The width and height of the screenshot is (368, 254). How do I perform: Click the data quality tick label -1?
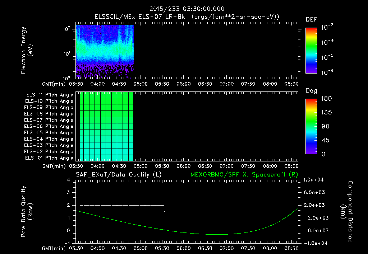[x=67, y=243]
